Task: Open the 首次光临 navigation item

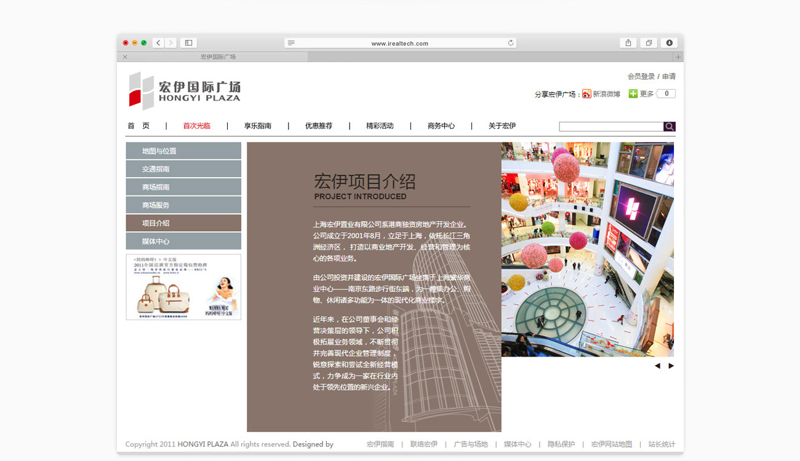Action: point(197,126)
